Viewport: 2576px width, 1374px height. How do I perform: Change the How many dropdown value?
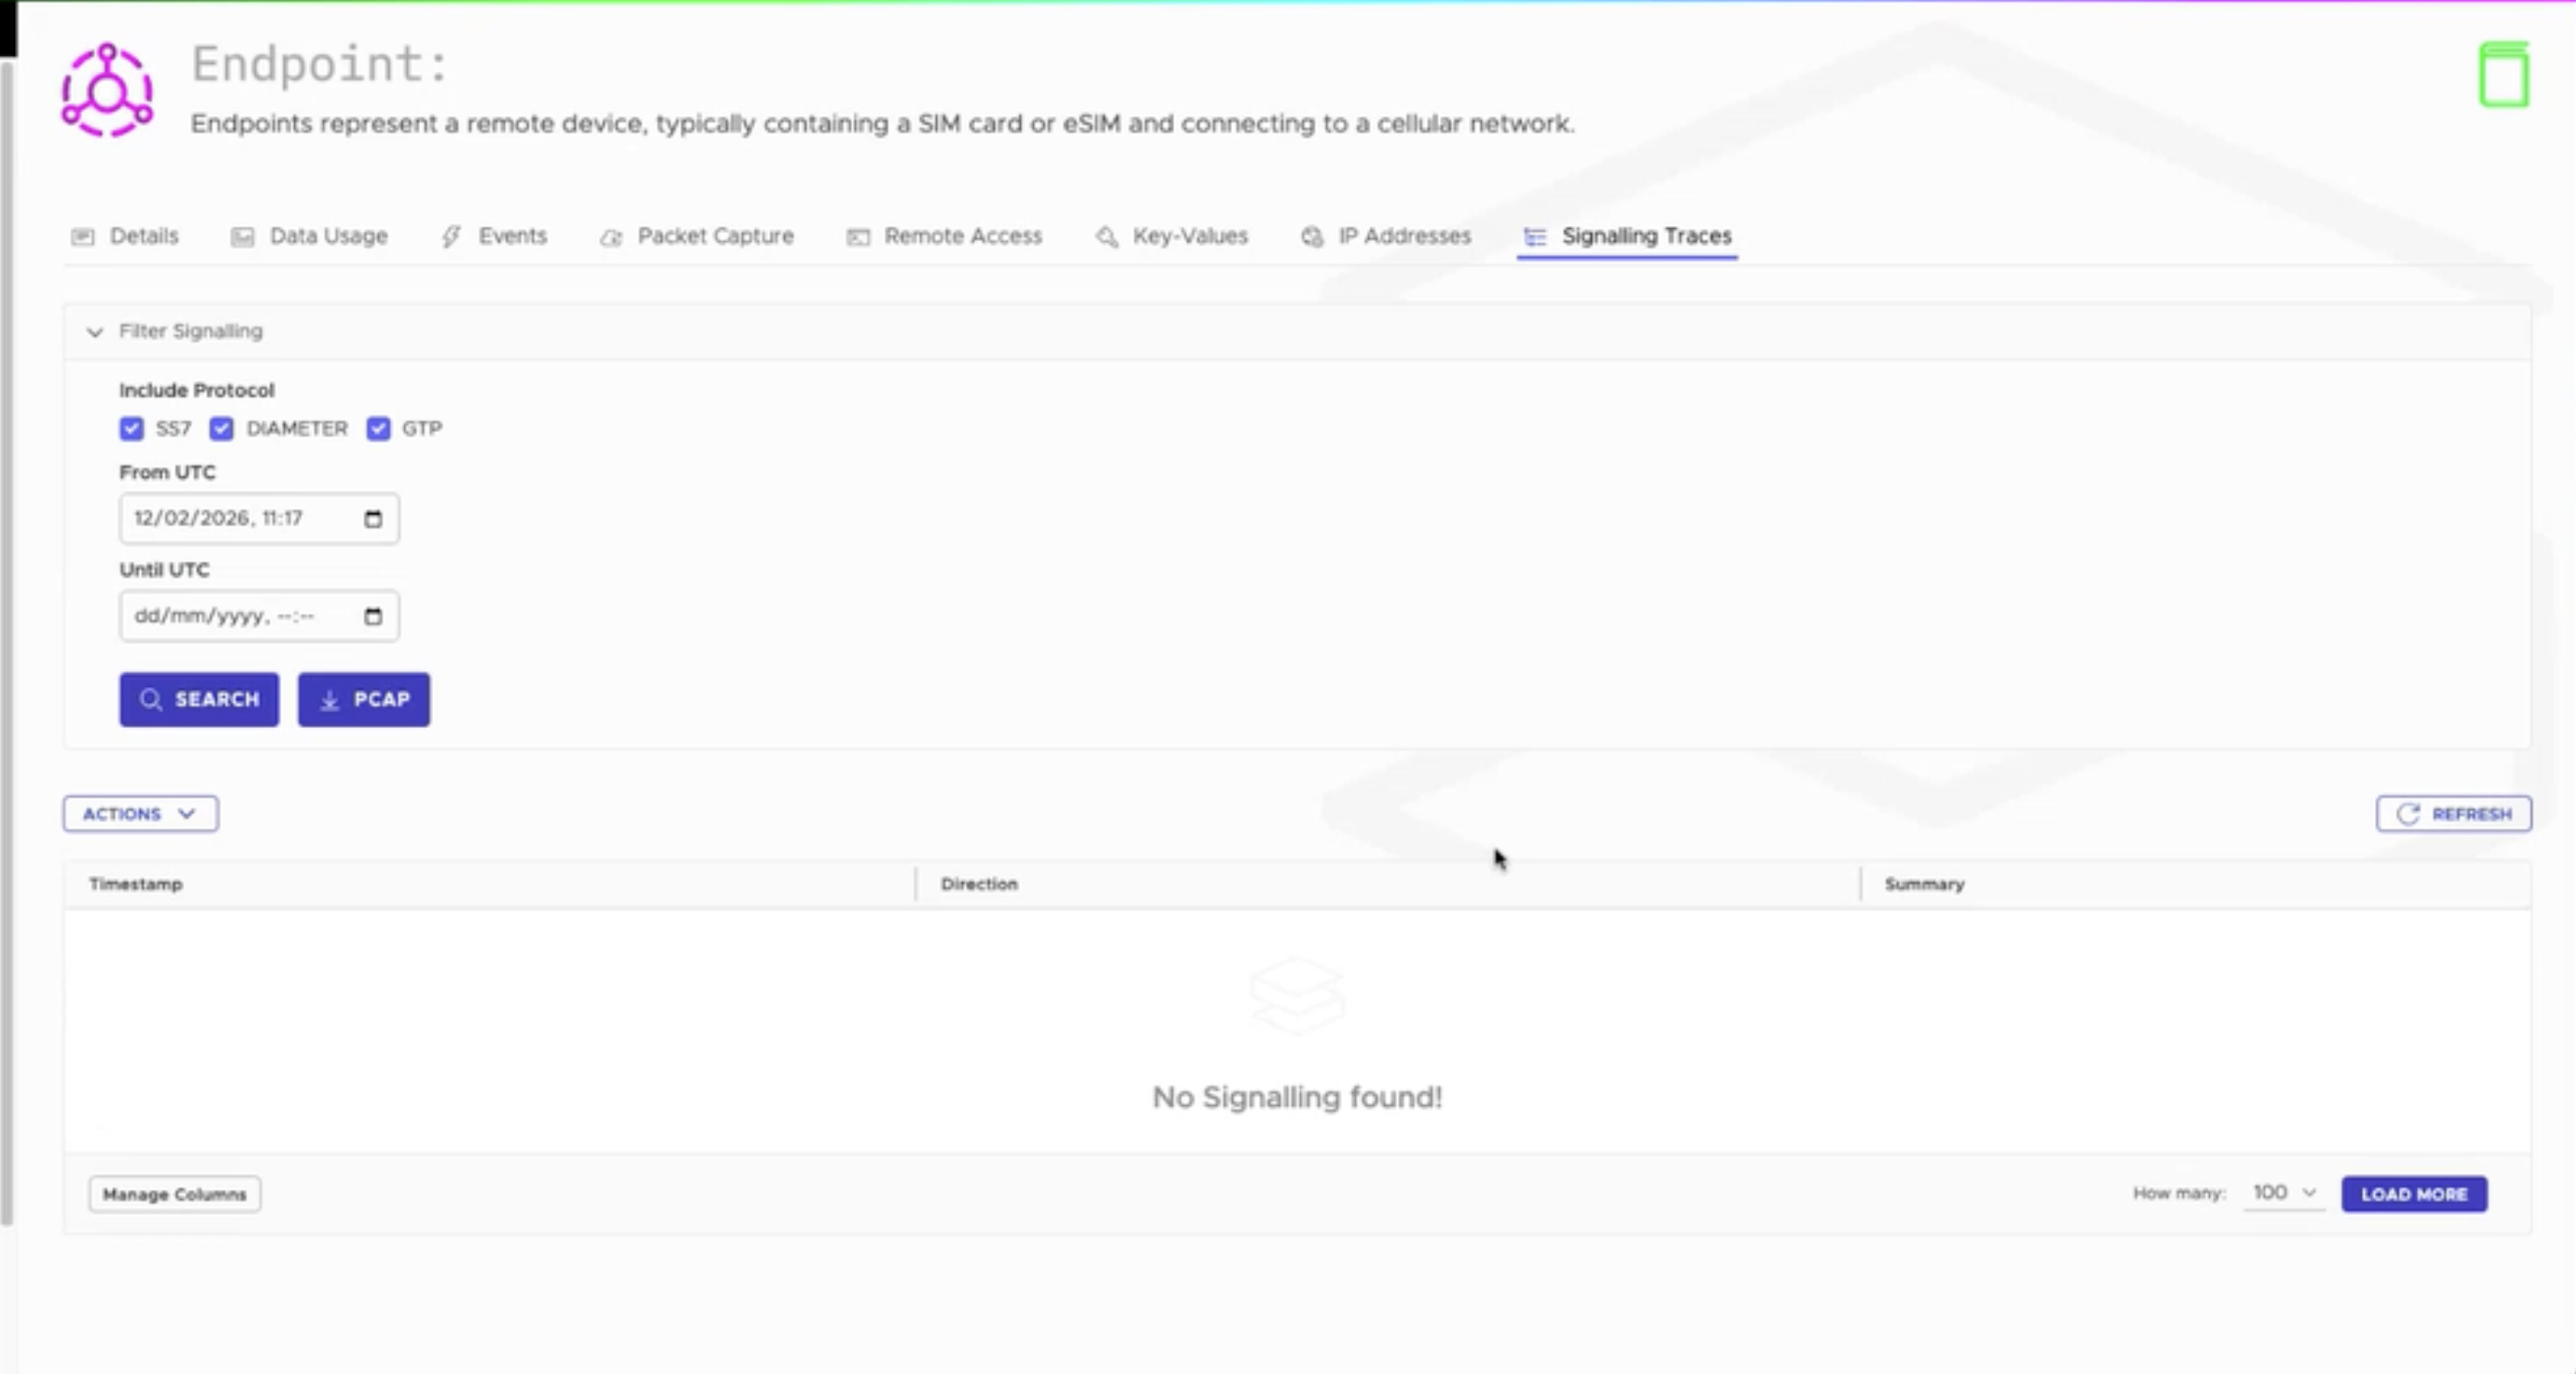pos(2284,1193)
